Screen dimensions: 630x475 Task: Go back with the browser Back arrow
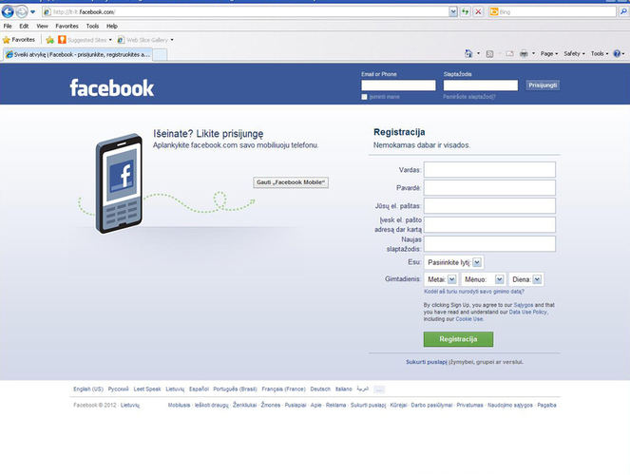[8, 11]
